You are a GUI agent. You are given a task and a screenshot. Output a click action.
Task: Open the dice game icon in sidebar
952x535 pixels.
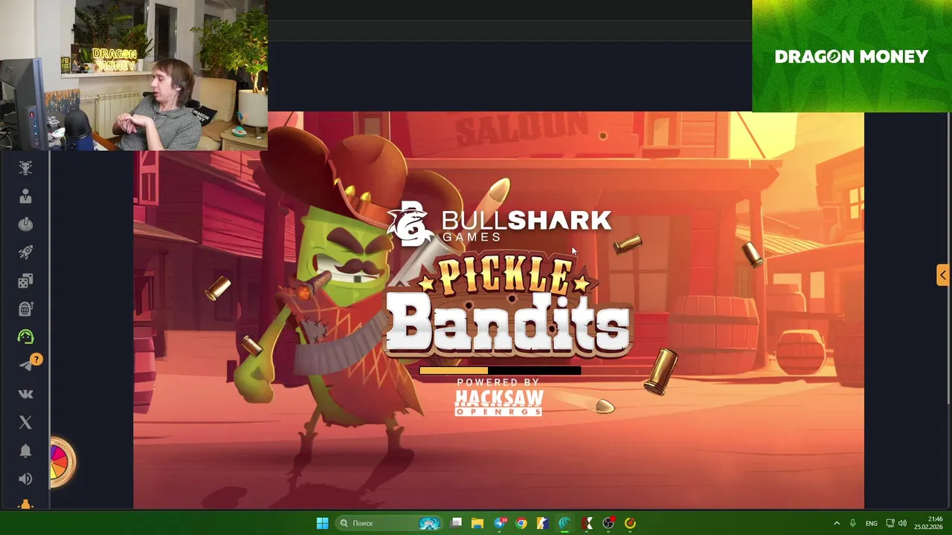click(25, 281)
